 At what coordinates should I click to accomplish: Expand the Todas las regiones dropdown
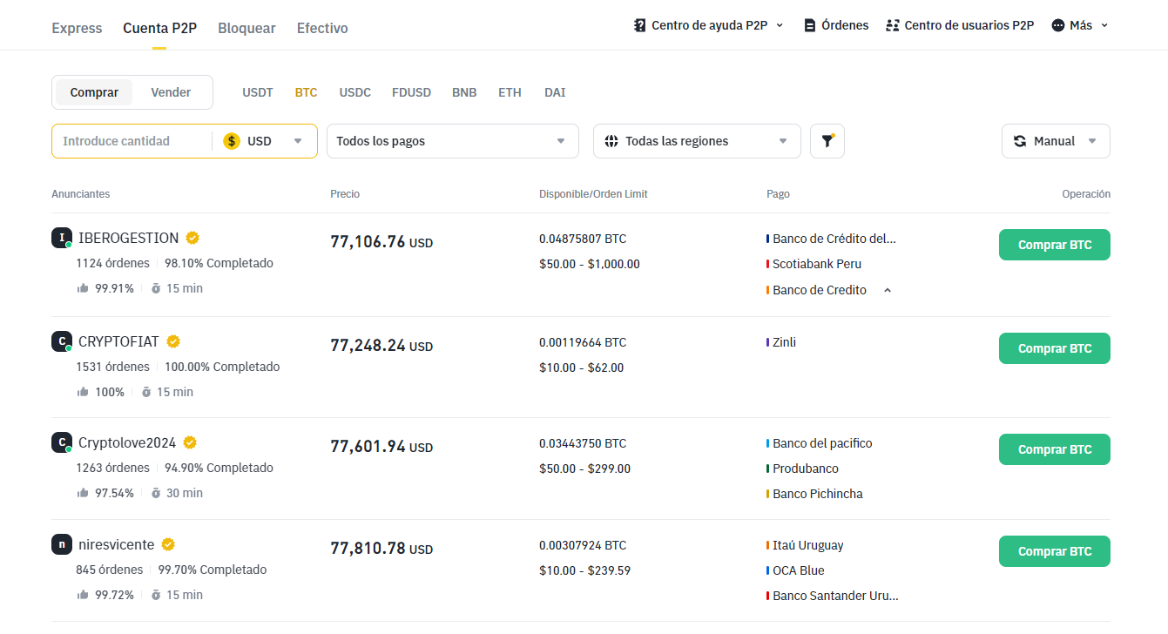pos(696,141)
